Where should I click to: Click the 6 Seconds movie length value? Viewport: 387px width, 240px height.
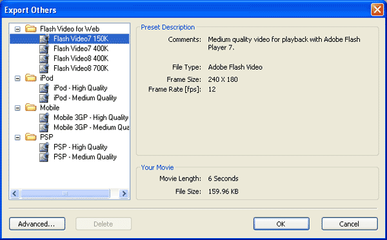[223, 179]
